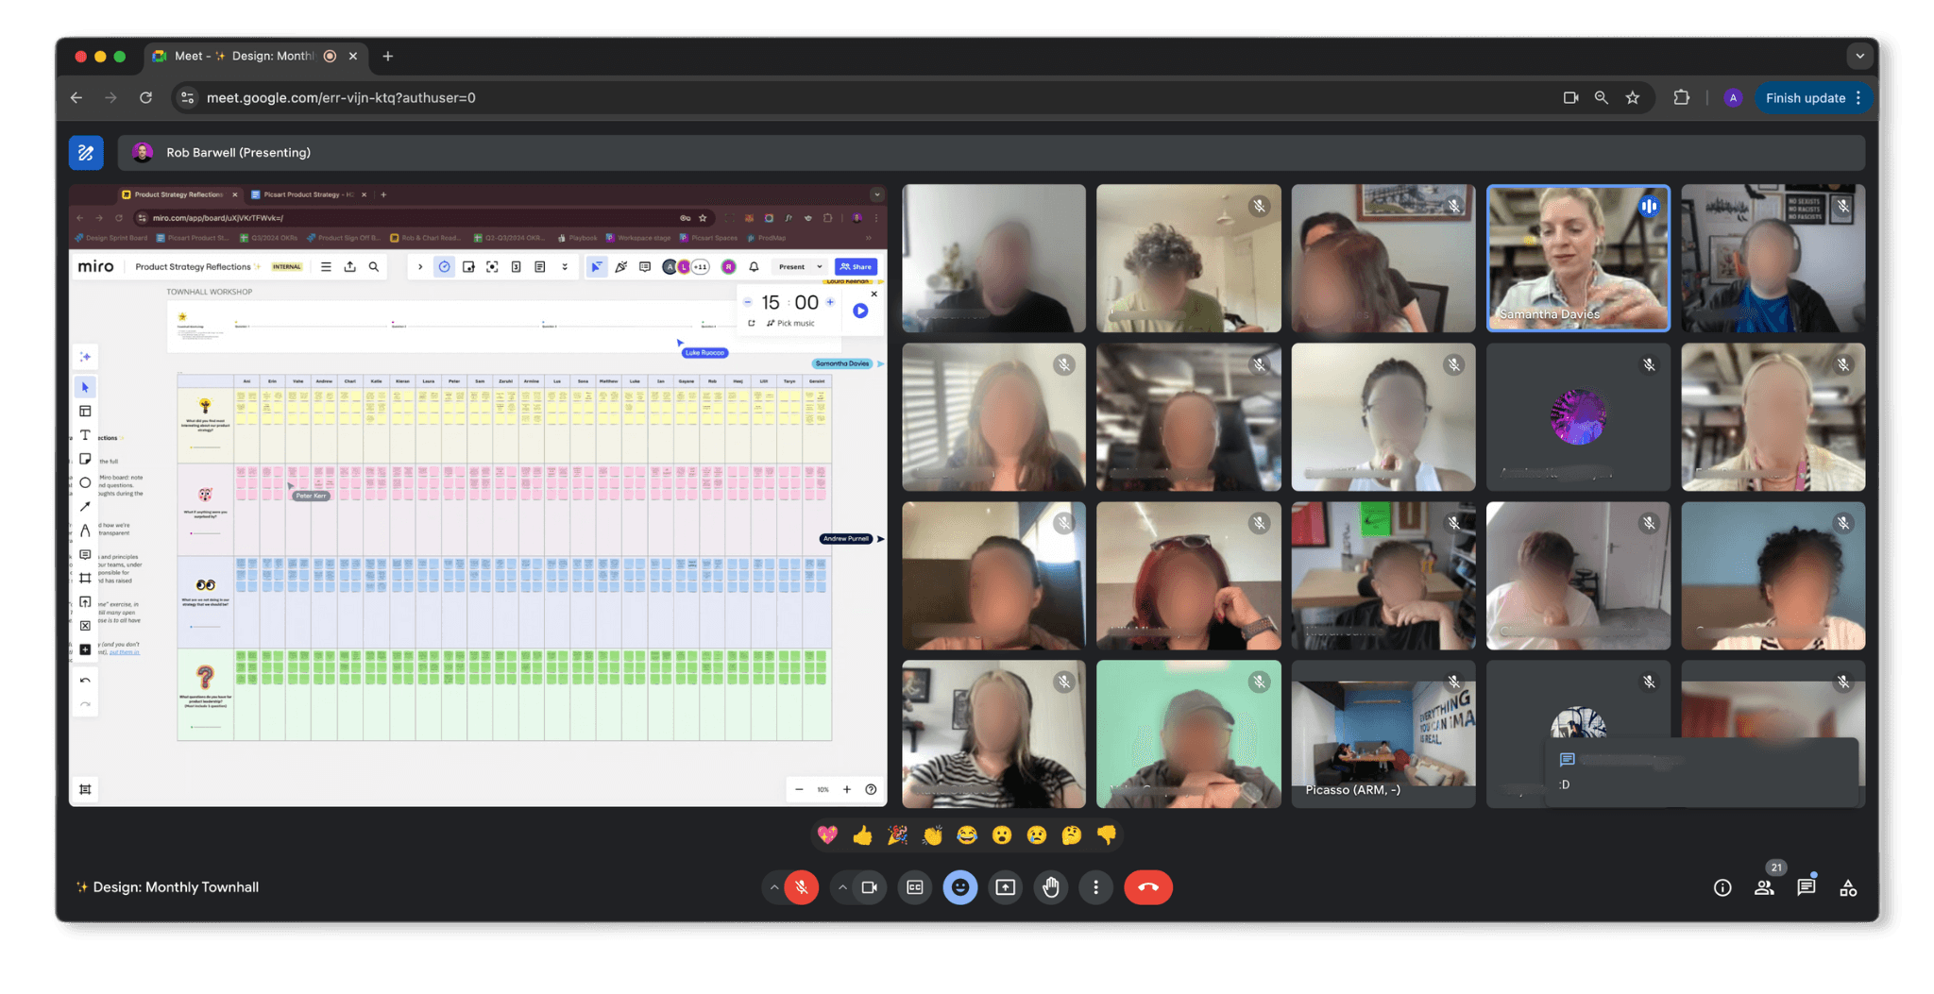Viewport: 1934px width, 994px height.
Task: Click the blue Share button in Miro
Action: [856, 266]
